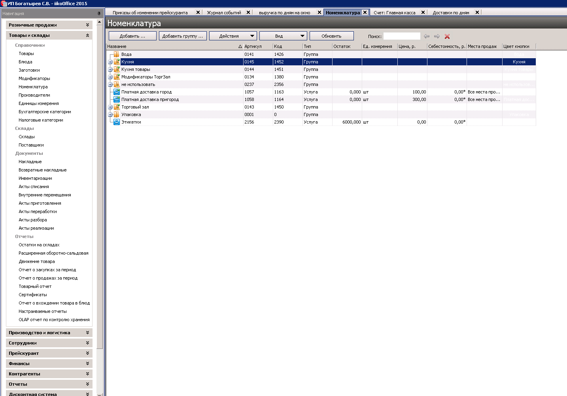Click the Добавить группу button
This screenshot has height=396, width=567.
(183, 36)
